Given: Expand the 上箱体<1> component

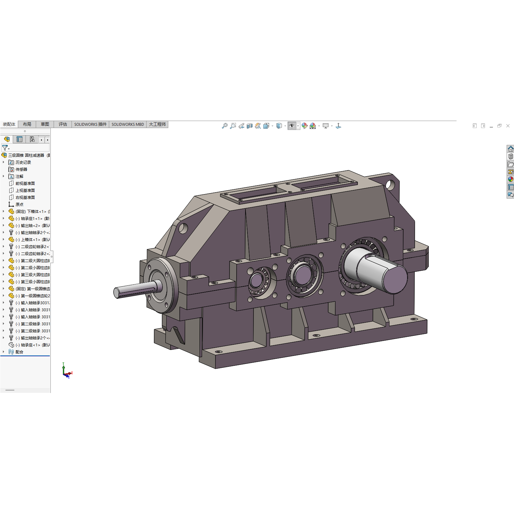Looking at the screenshot, I should click(4, 239).
